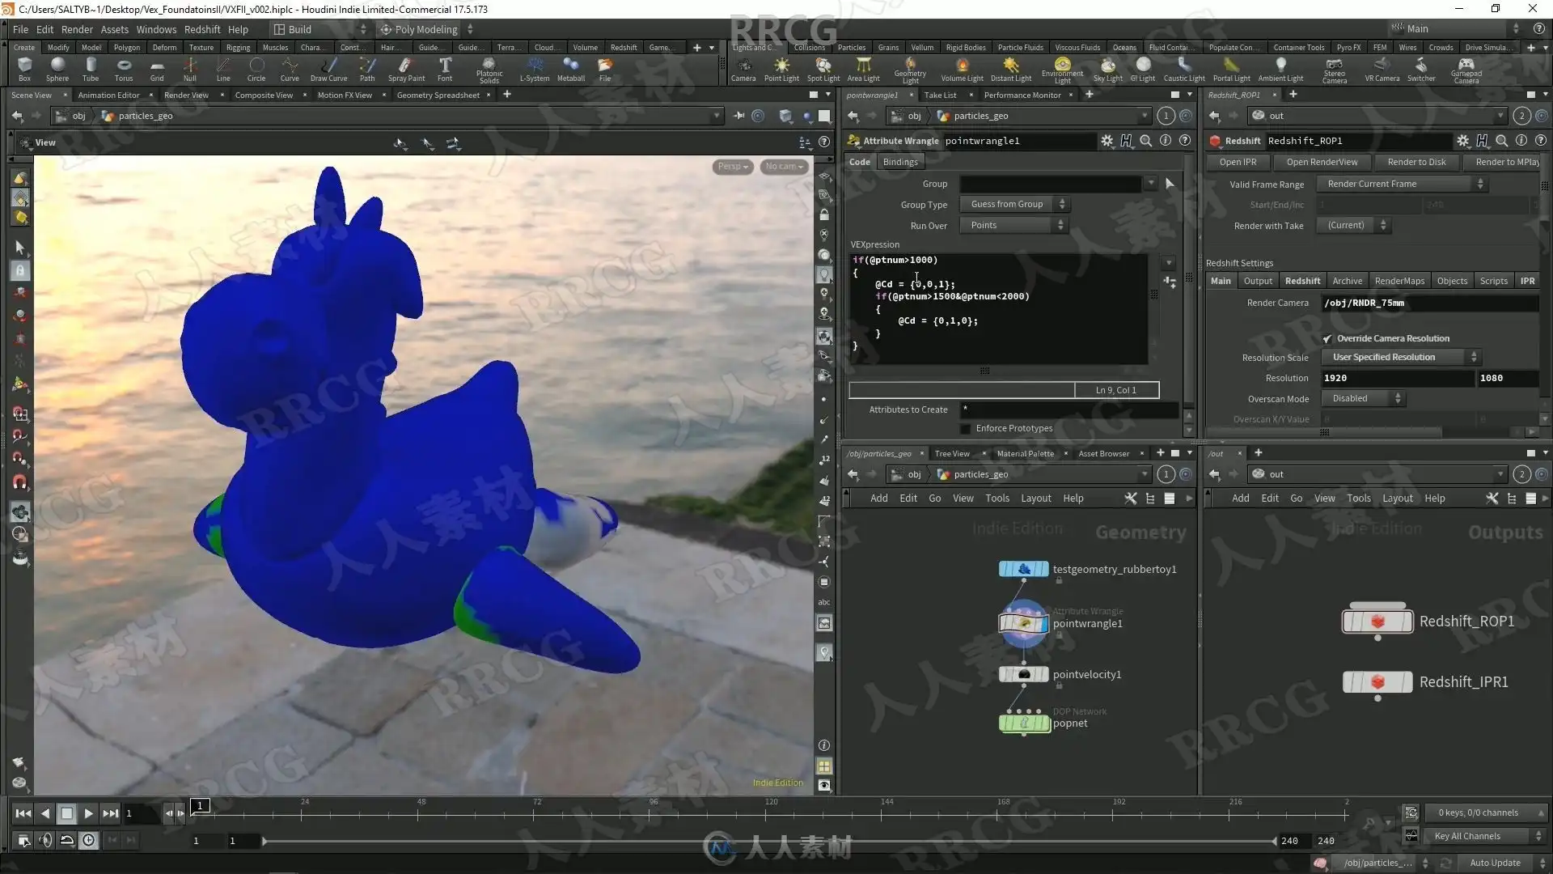Image resolution: width=1553 pixels, height=874 pixels.
Task: Click the Open IPR button
Action: [1238, 162]
